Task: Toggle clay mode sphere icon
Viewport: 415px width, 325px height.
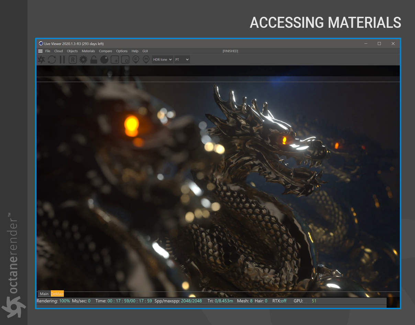Action: 104,60
